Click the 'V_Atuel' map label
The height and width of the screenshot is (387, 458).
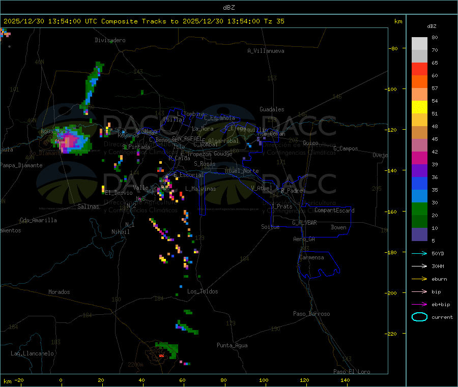[262, 189]
